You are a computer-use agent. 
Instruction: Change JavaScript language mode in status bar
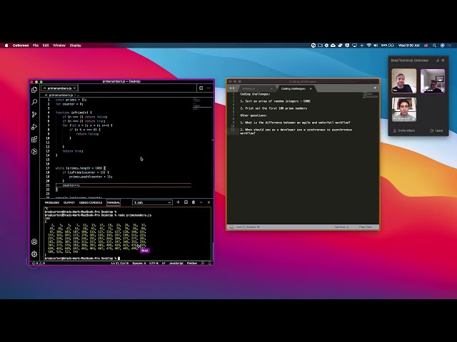[176, 263]
